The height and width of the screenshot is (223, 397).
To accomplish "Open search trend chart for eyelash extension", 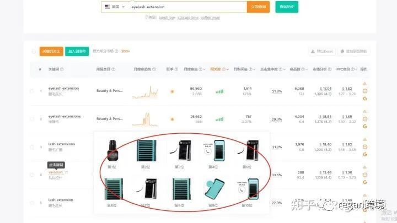I will (x=146, y=92).
